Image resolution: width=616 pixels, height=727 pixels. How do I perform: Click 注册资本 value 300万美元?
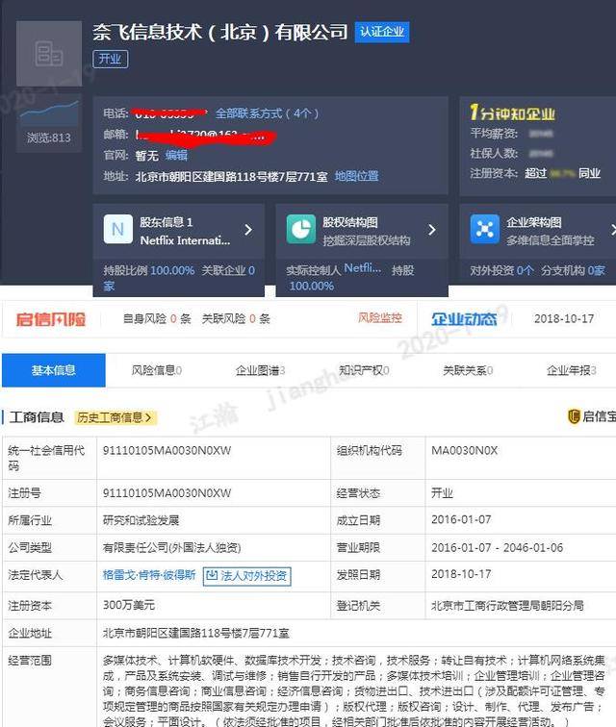pyautogui.click(x=129, y=605)
